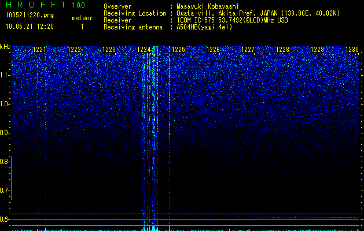Click the 1222 time marker
The width and height of the screenshot is (364, 231).
74,50
